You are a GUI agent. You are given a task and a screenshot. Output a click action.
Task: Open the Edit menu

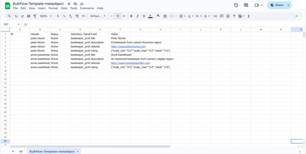click(x=23, y=8)
